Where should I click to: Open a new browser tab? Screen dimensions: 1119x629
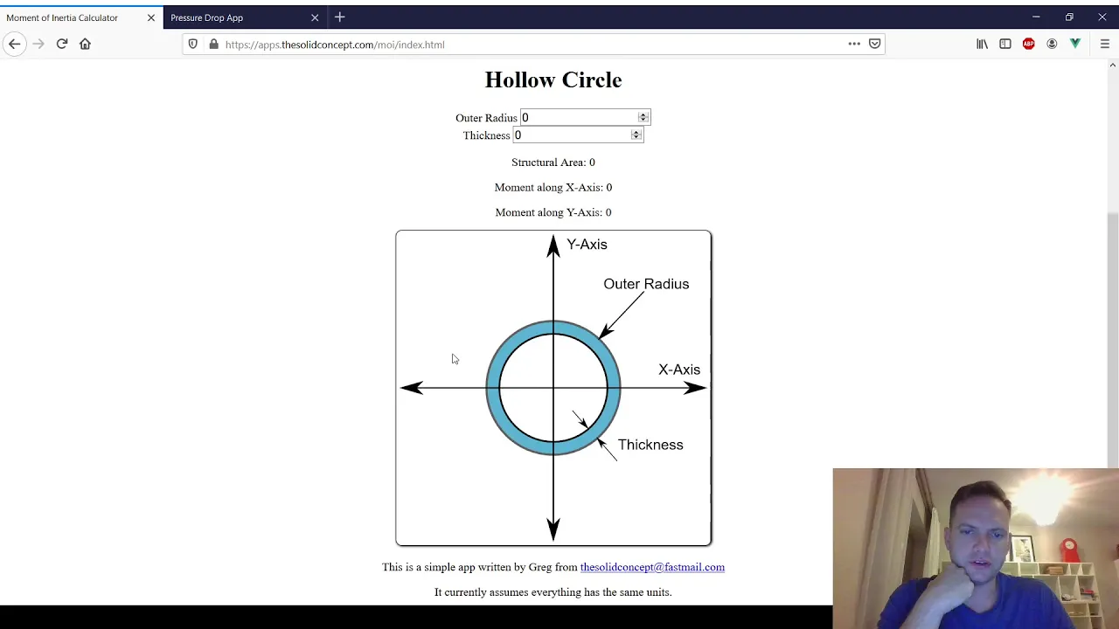click(x=340, y=17)
